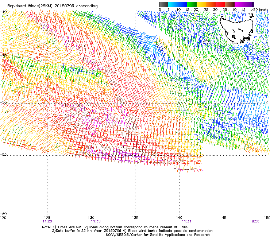Click the '-40' latitude axis label
The image size is (270, 237).
point(3,12)
